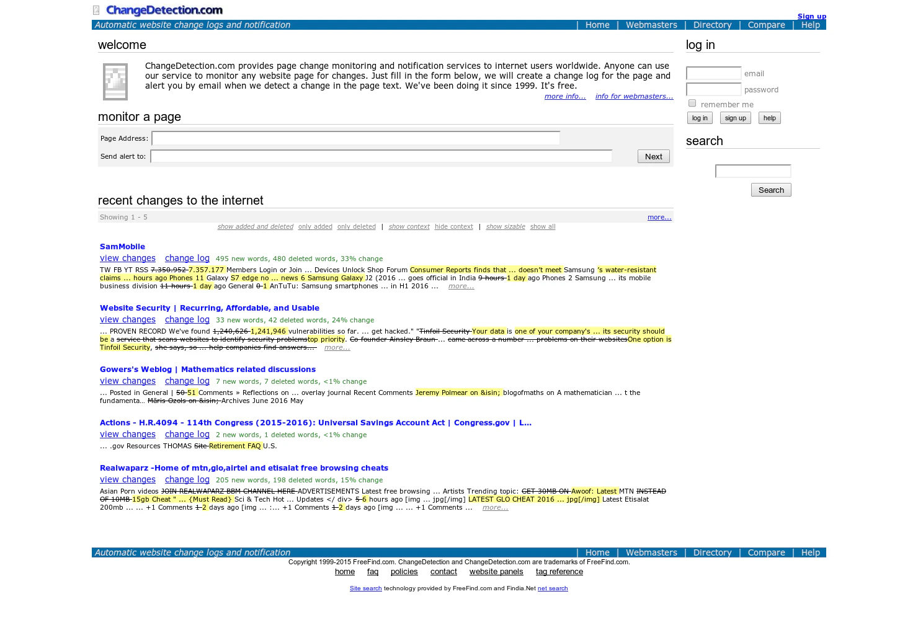Open Webmasters in the top navigation bar
The image size is (918, 643).
point(651,25)
